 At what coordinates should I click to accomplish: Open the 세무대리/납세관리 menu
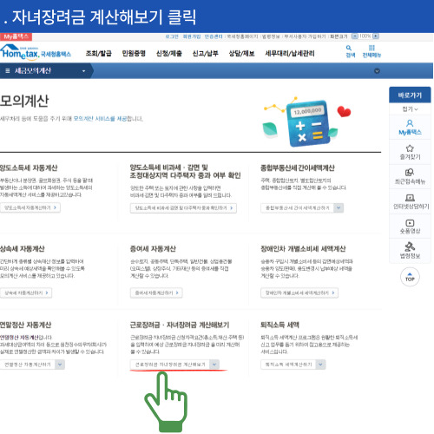coord(290,53)
